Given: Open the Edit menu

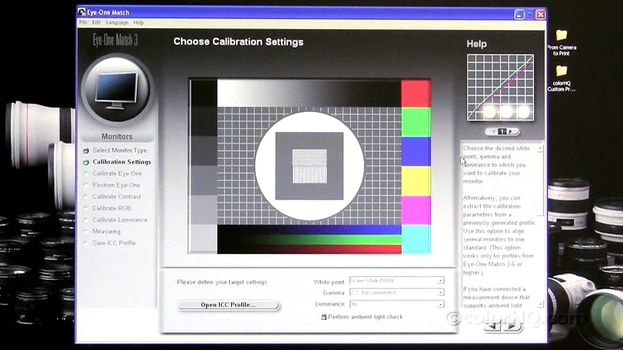Looking at the screenshot, I should [x=96, y=22].
